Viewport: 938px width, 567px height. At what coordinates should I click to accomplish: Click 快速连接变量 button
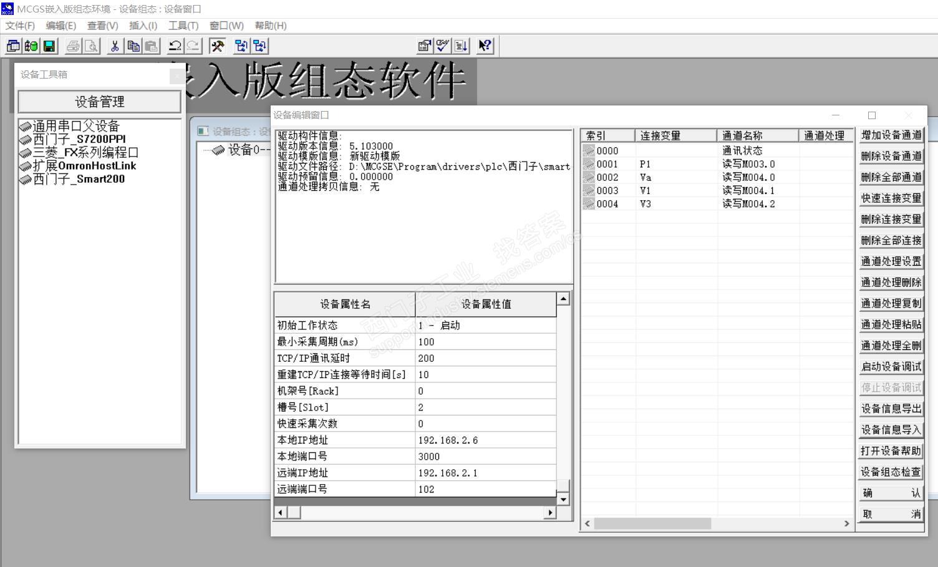(x=891, y=198)
